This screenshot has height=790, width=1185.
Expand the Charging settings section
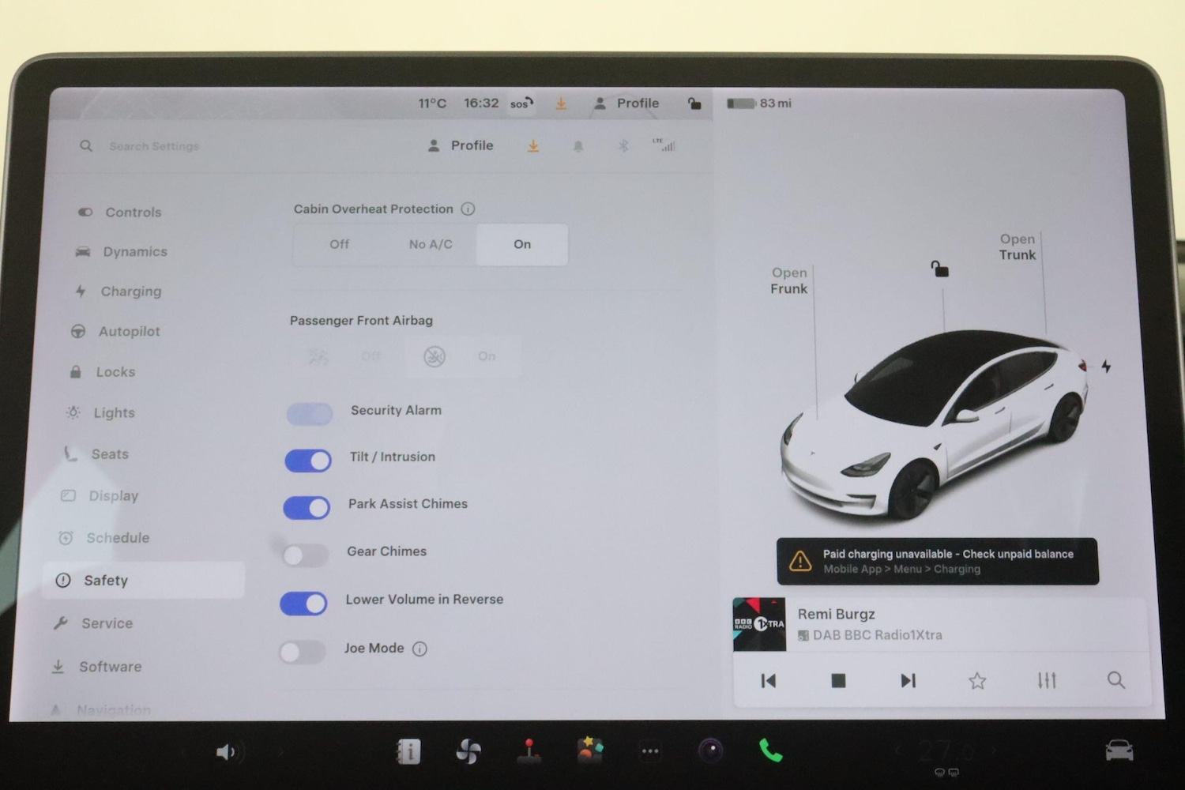130,292
